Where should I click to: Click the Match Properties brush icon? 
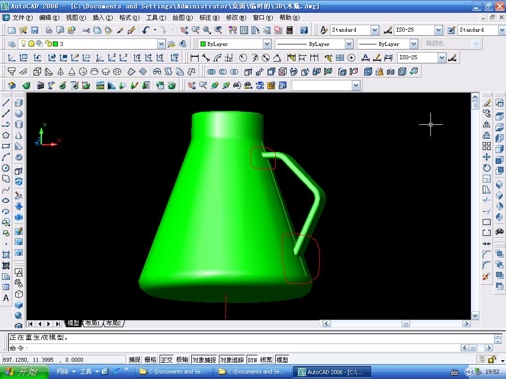pos(120,30)
